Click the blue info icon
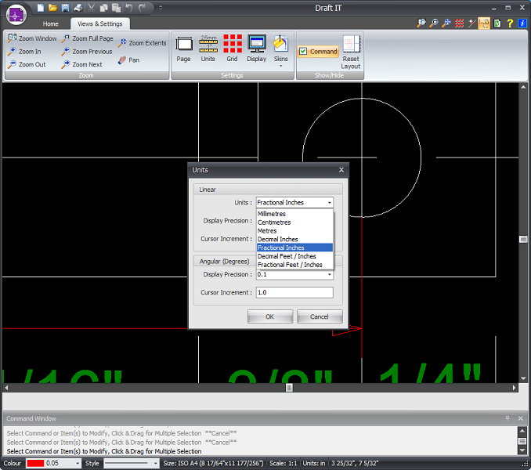This screenshot has height=470, width=531. (522, 23)
